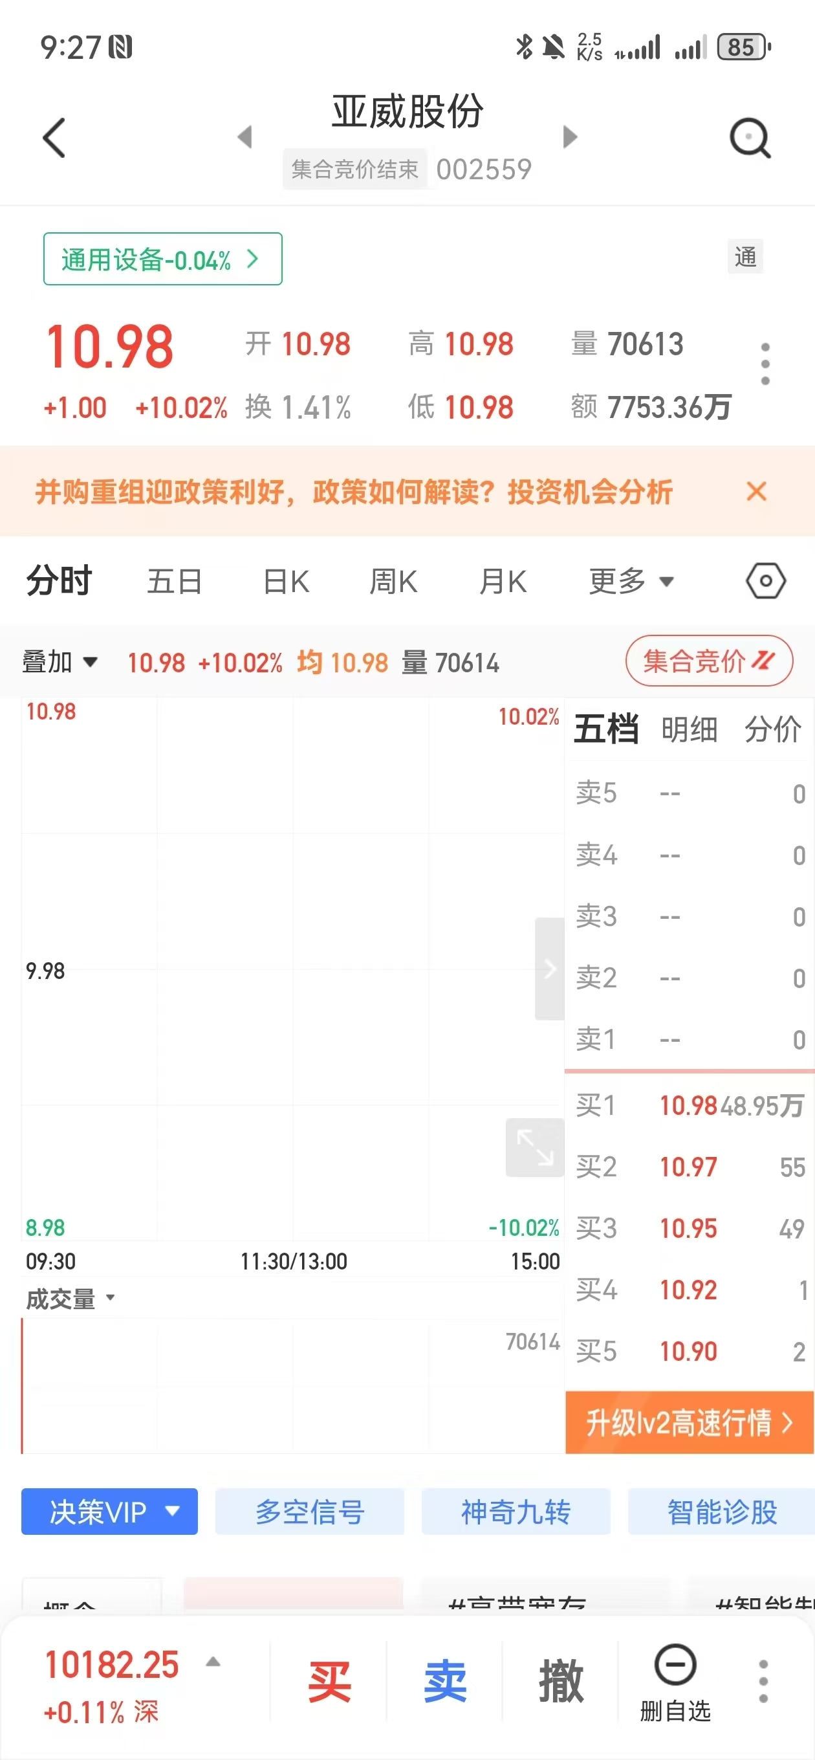
Task: Tap the 亚威股份 stock title
Action: 408,111
